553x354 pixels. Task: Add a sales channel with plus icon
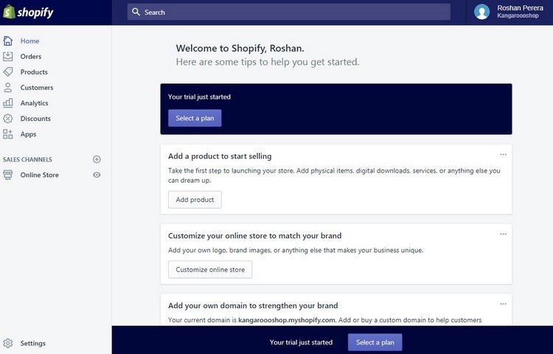[97, 159]
